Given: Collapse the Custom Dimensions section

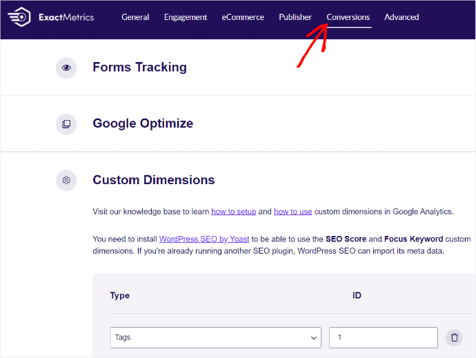Looking at the screenshot, I should tap(154, 180).
